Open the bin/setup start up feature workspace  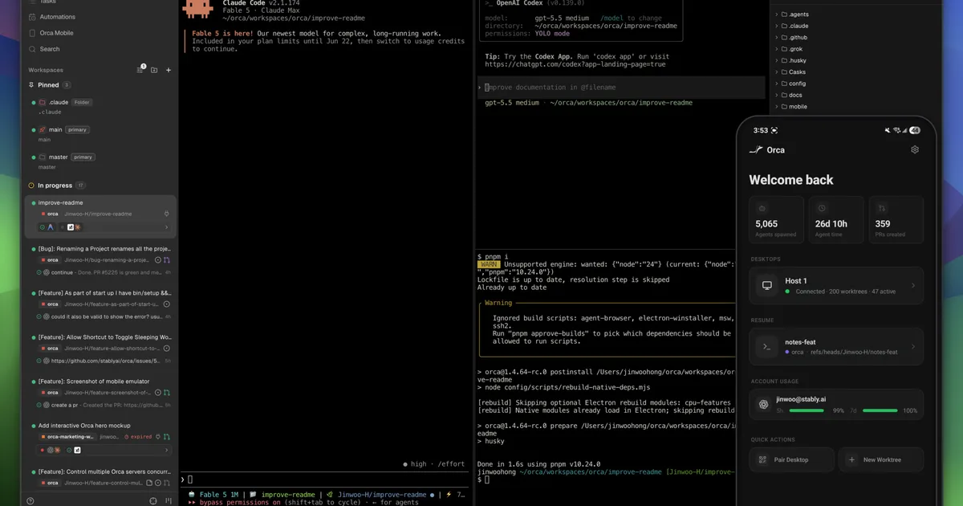point(100,304)
